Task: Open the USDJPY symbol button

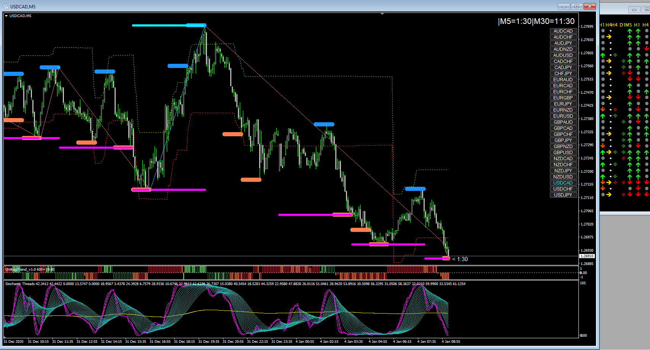Action: click(x=563, y=195)
